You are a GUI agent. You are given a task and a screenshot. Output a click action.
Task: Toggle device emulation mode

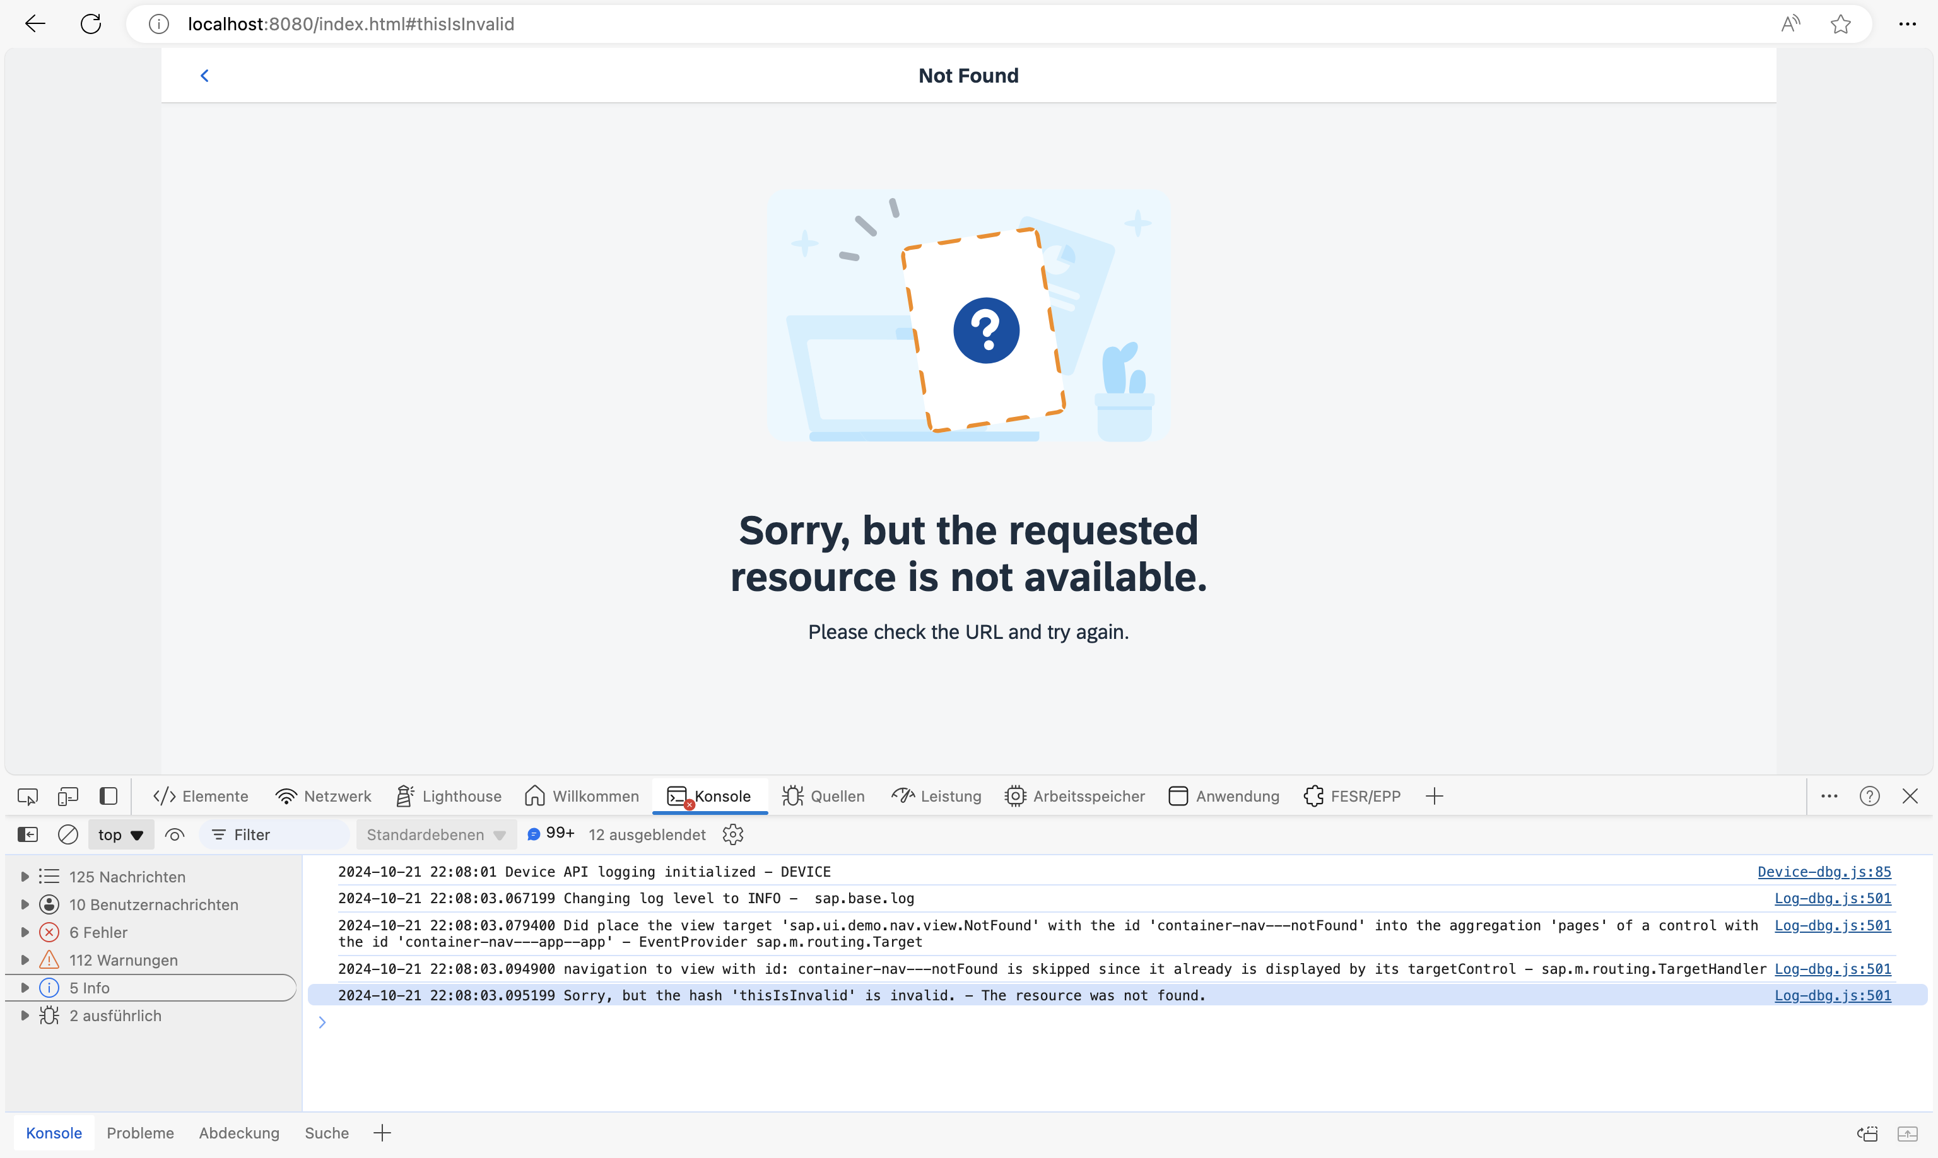pos(68,796)
